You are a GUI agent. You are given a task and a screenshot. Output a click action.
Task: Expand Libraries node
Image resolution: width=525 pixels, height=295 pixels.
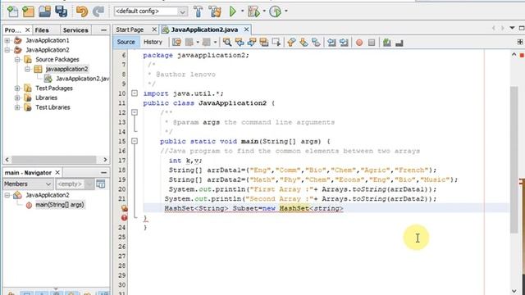[17, 98]
